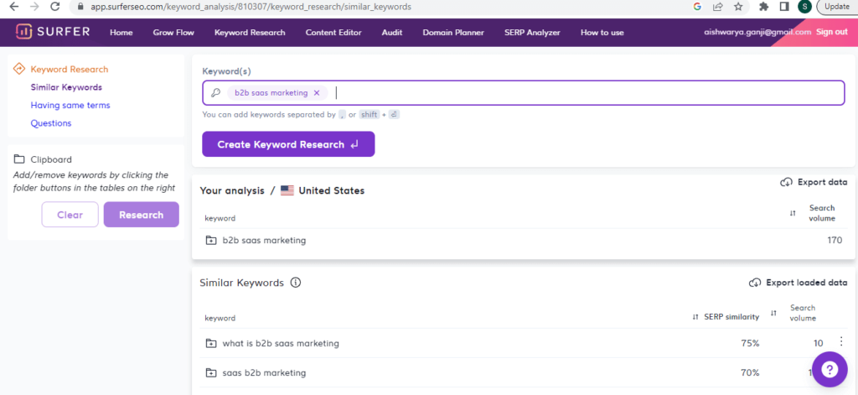858x395 pixels.
Task: Click account email aishwarya.ganji@gmail.com
Action: (x=757, y=32)
